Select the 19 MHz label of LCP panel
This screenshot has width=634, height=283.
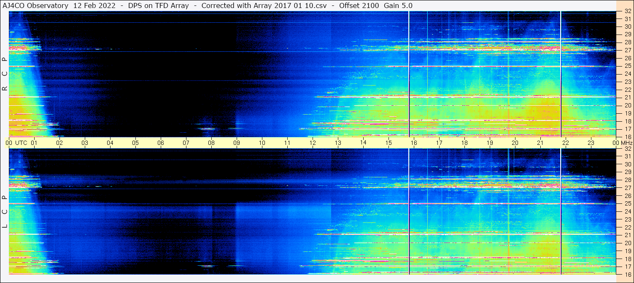[627, 251]
